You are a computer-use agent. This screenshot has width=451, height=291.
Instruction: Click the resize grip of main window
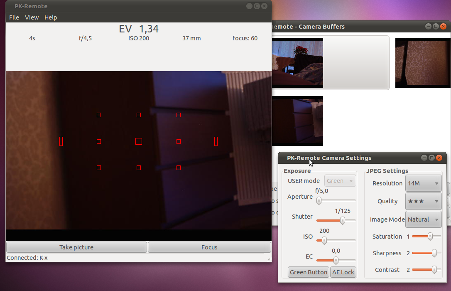coord(269,259)
